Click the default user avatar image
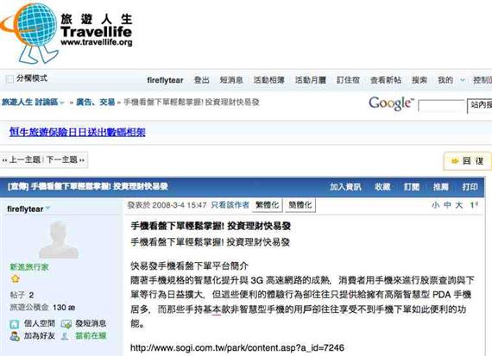The height and width of the screenshot is (356, 492). (59, 240)
